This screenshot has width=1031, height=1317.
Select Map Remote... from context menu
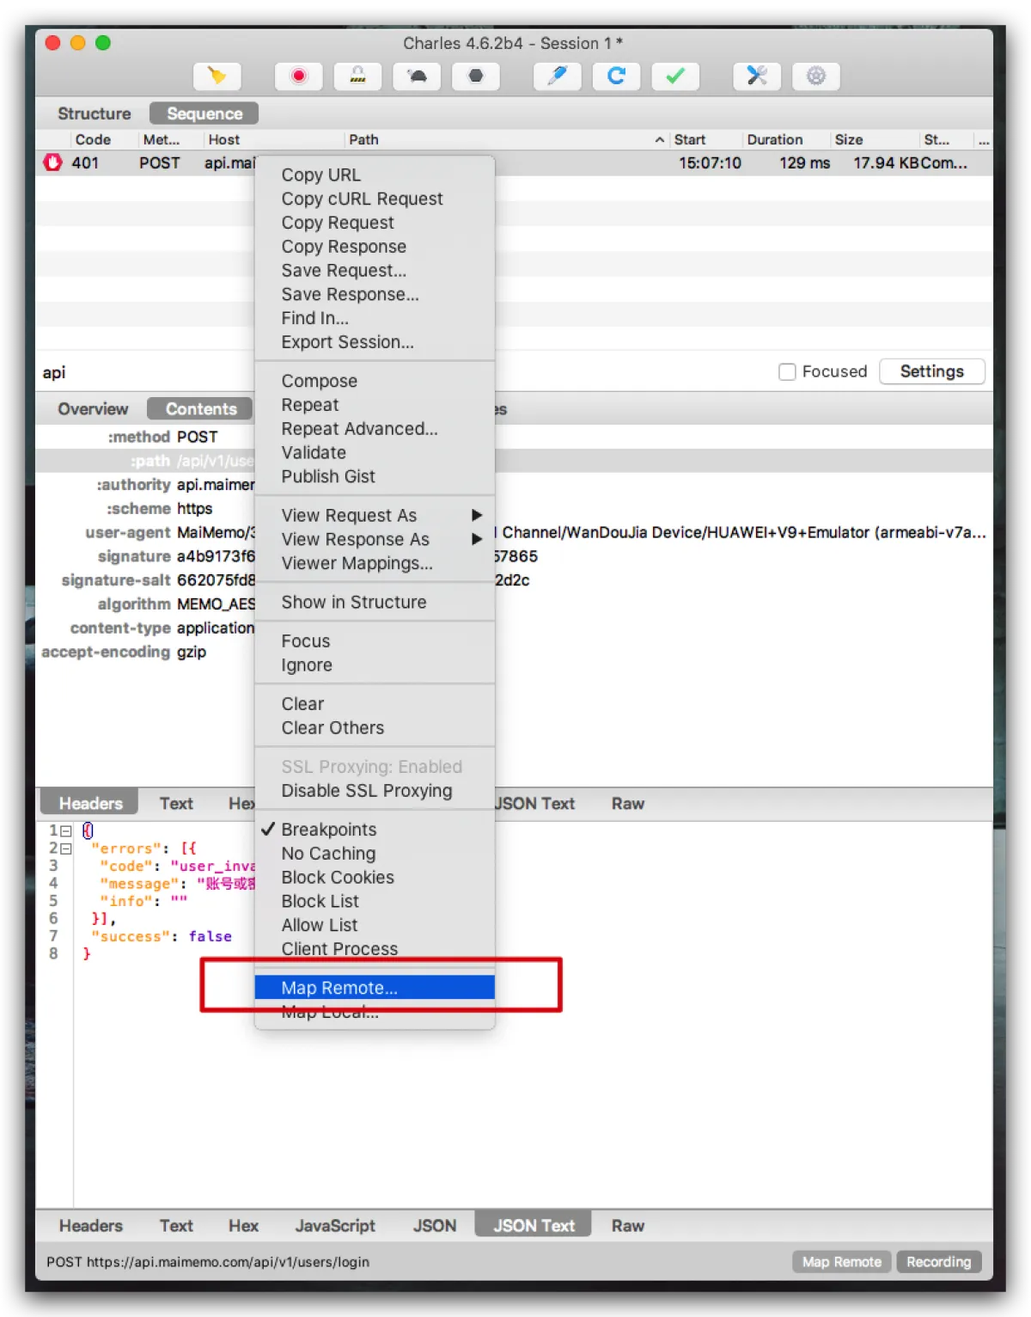tap(340, 988)
